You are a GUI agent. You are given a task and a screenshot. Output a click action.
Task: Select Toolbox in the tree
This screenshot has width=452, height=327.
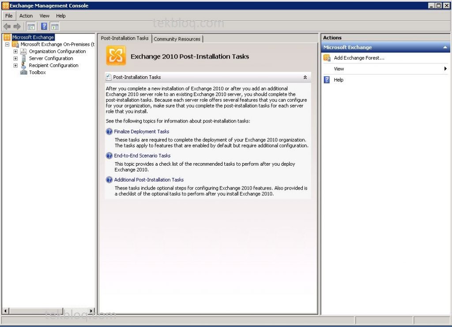38,72
